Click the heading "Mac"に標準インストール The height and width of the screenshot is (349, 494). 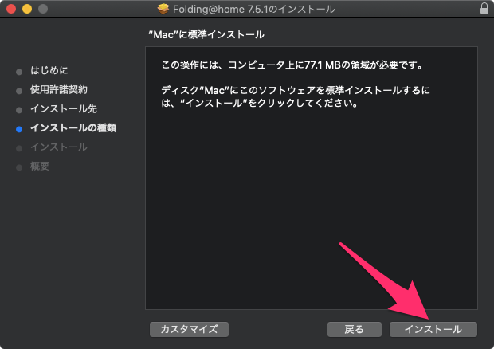coord(206,34)
